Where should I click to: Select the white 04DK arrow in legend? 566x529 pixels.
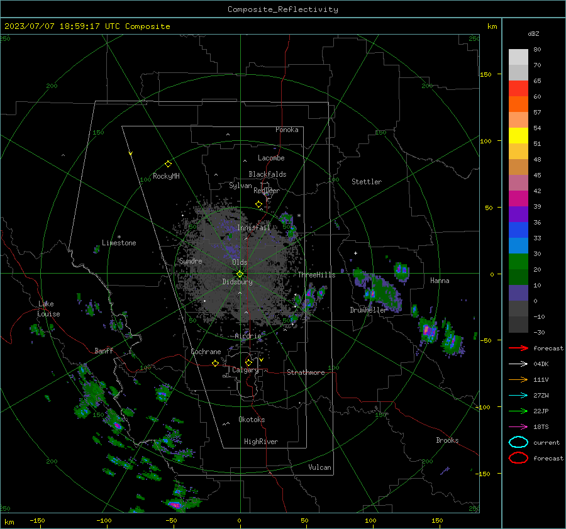518,364
